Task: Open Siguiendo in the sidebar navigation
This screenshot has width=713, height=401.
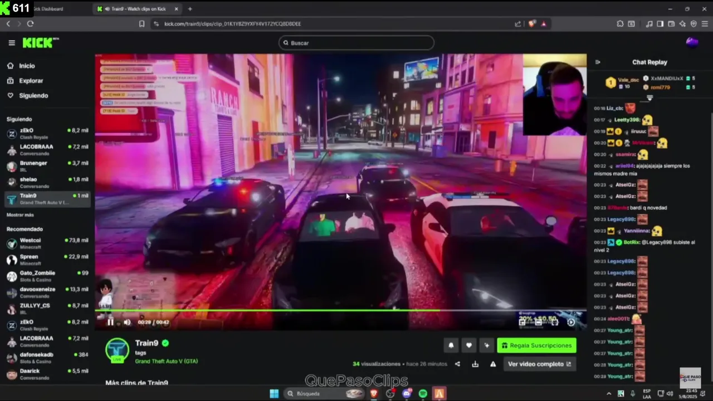Action: (x=27, y=96)
